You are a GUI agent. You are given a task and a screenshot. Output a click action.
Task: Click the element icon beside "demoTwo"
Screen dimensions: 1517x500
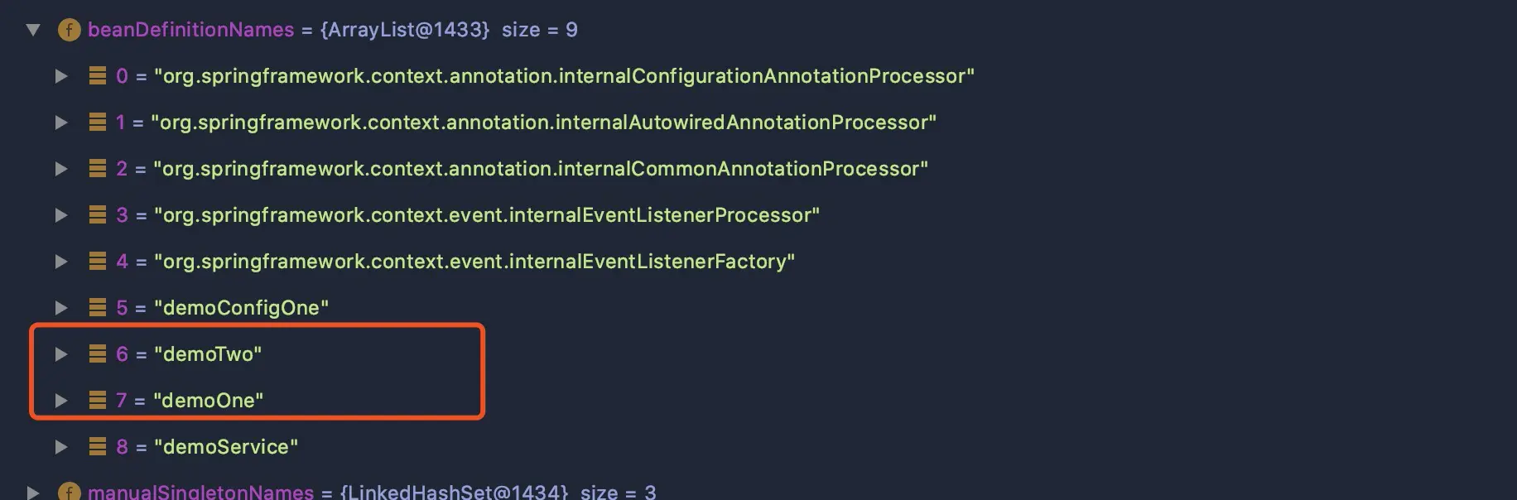[98, 354]
